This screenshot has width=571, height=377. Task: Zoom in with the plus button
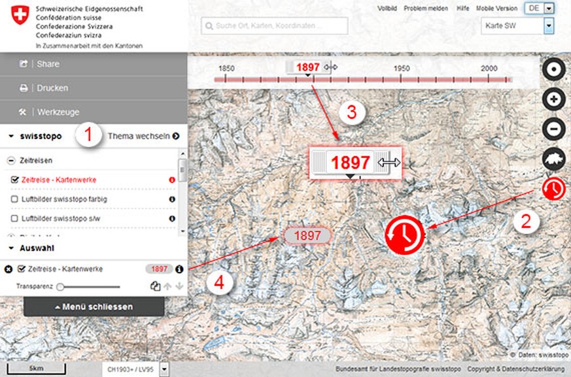(553, 99)
